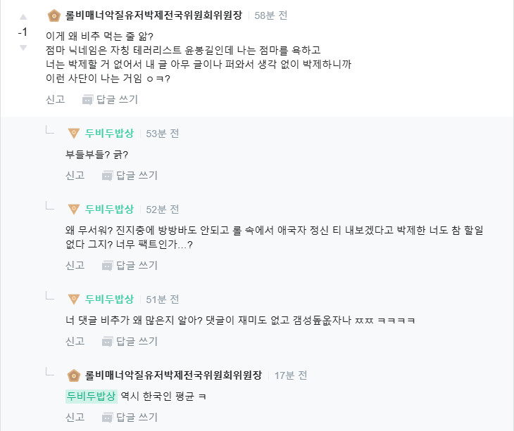Click 두비두밥상's tier badge on the 52분 전 reply
This screenshot has width=514, height=431.
[x=73, y=209]
